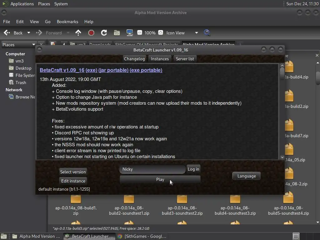Click the Log in button
Viewport: 320px width, 240px height.
[x=193, y=169]
